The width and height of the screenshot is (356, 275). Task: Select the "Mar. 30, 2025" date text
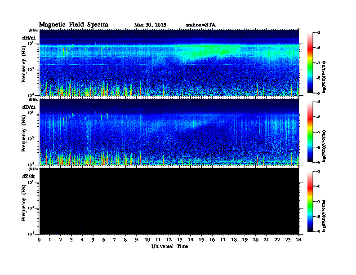coord(150,25)
